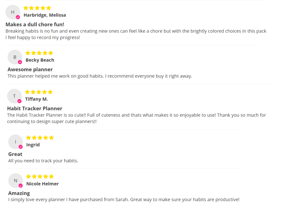Click the T avatar for Tiffany M.
This screenshot has width=281, height=205.
click(x=14, y=96)
